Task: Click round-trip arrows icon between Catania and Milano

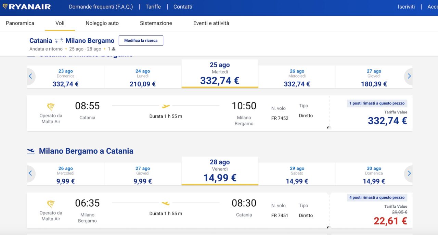Action: tap(59, 41)
